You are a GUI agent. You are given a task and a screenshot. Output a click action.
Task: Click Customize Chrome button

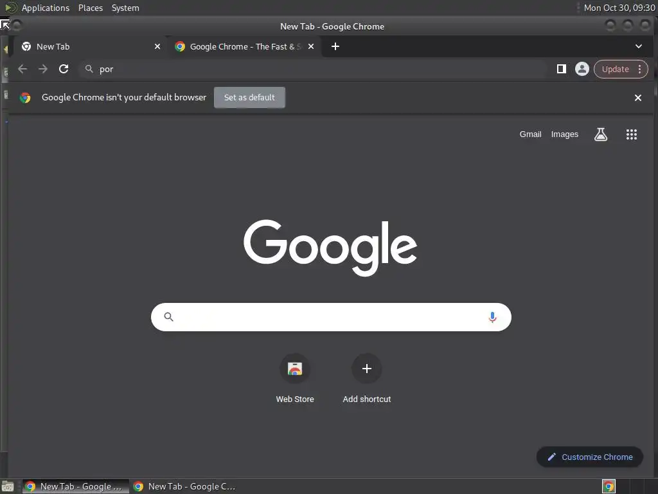[x=590, y=457]
